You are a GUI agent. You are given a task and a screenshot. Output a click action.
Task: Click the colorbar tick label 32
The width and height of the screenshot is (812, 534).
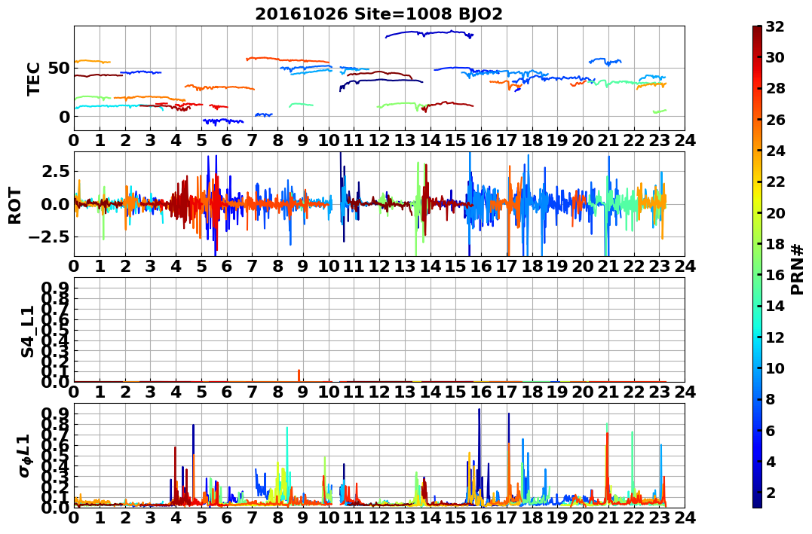click(x=775, y=26)
